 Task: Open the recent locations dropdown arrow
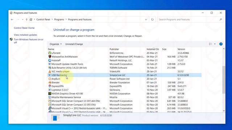pyautogui.click(x=22, y=19)
